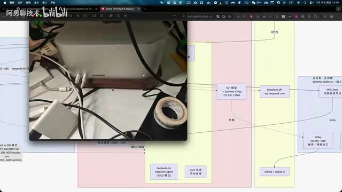
Task: Expand the browser tab list dropdown
Action: point(338,9)
